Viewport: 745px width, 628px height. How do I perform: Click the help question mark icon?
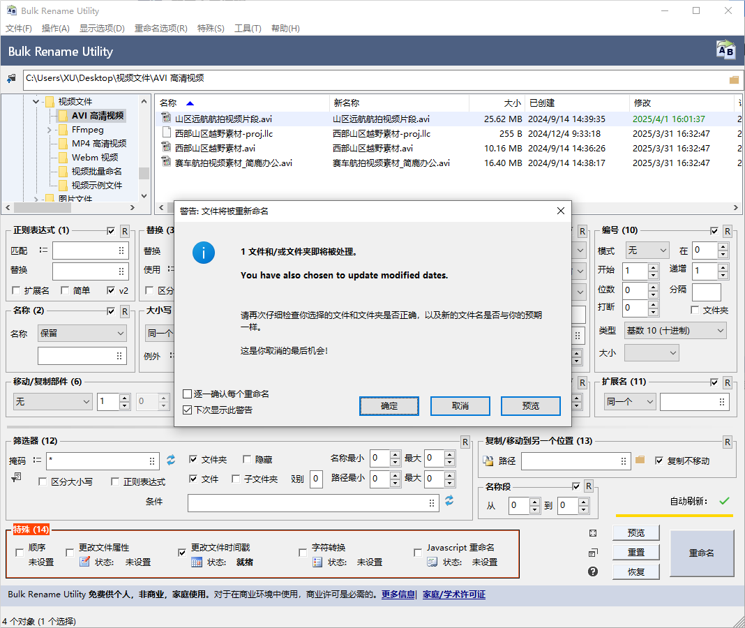tap(593, 571)
